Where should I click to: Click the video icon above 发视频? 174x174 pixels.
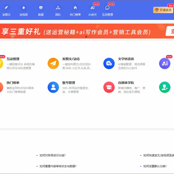click(24, 8)
